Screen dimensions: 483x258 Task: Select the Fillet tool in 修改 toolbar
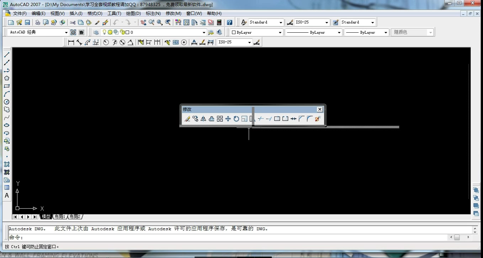click(x=309, y=119)
